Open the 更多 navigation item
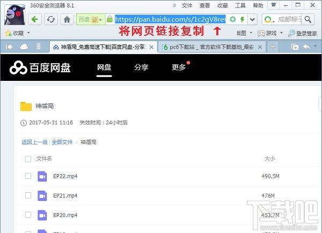The image size is (322, 233). click(179, 67)
